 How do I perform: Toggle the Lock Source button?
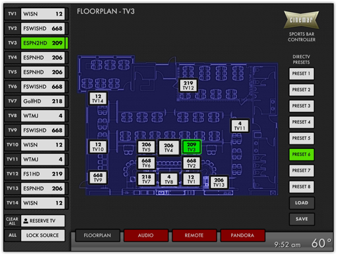pyautogui.click(x=42, y=235)
